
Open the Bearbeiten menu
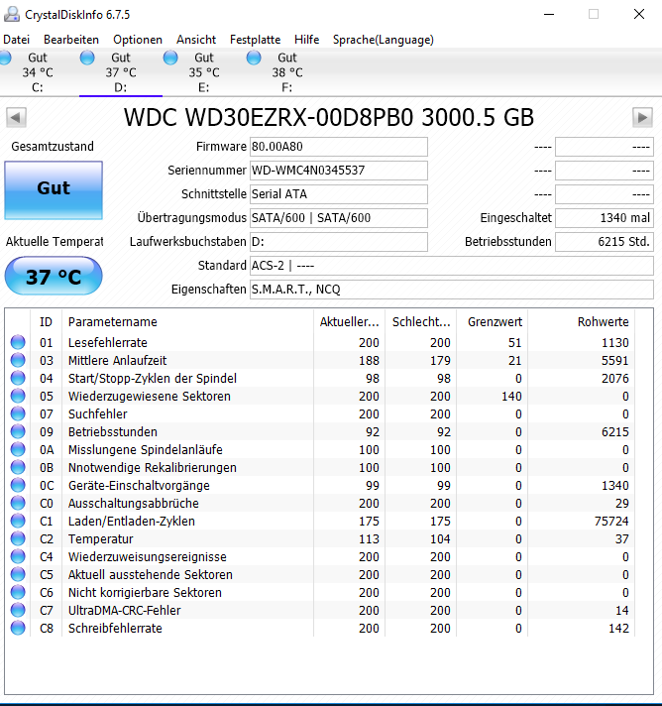[x=71, y=40]
